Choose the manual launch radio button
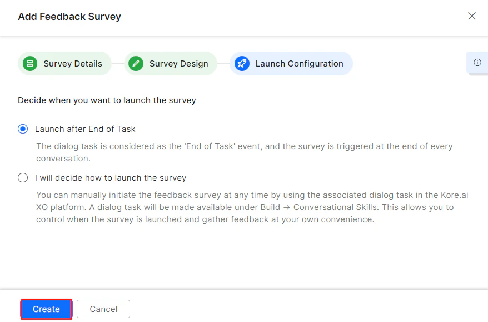 tap(23, 178)
